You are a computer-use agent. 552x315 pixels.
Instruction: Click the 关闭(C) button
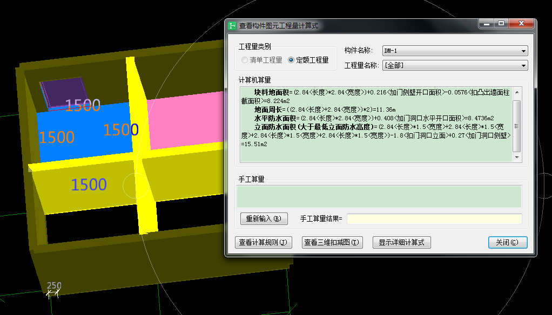point(507,242)
